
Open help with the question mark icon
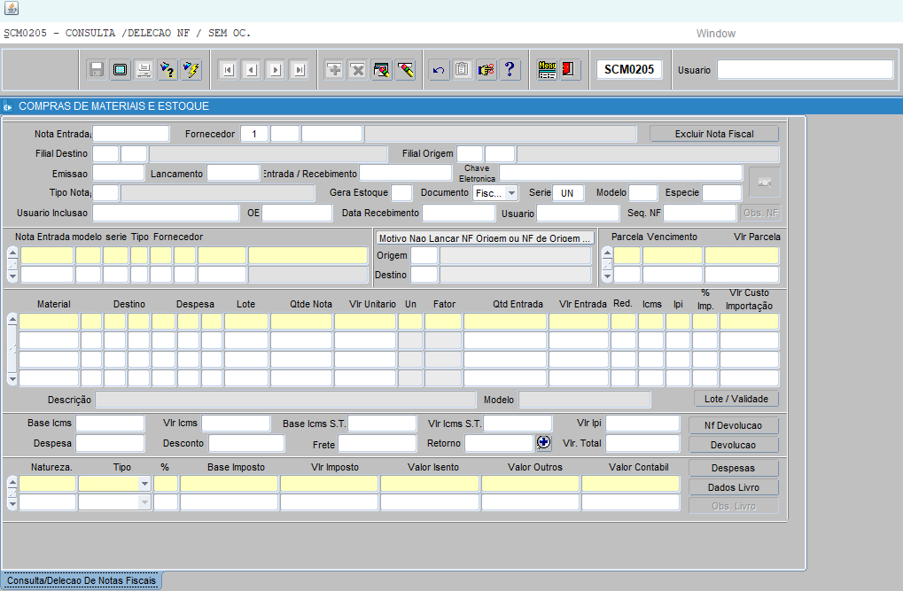(x=509, y=70)
